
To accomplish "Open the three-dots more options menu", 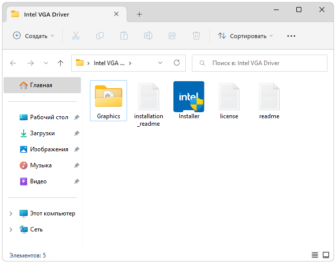I will point(291,36).
